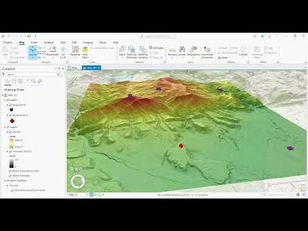308x231 pixels.
Task: Toggle Observer Point layer checkbox
Action: tap(10, 116)
